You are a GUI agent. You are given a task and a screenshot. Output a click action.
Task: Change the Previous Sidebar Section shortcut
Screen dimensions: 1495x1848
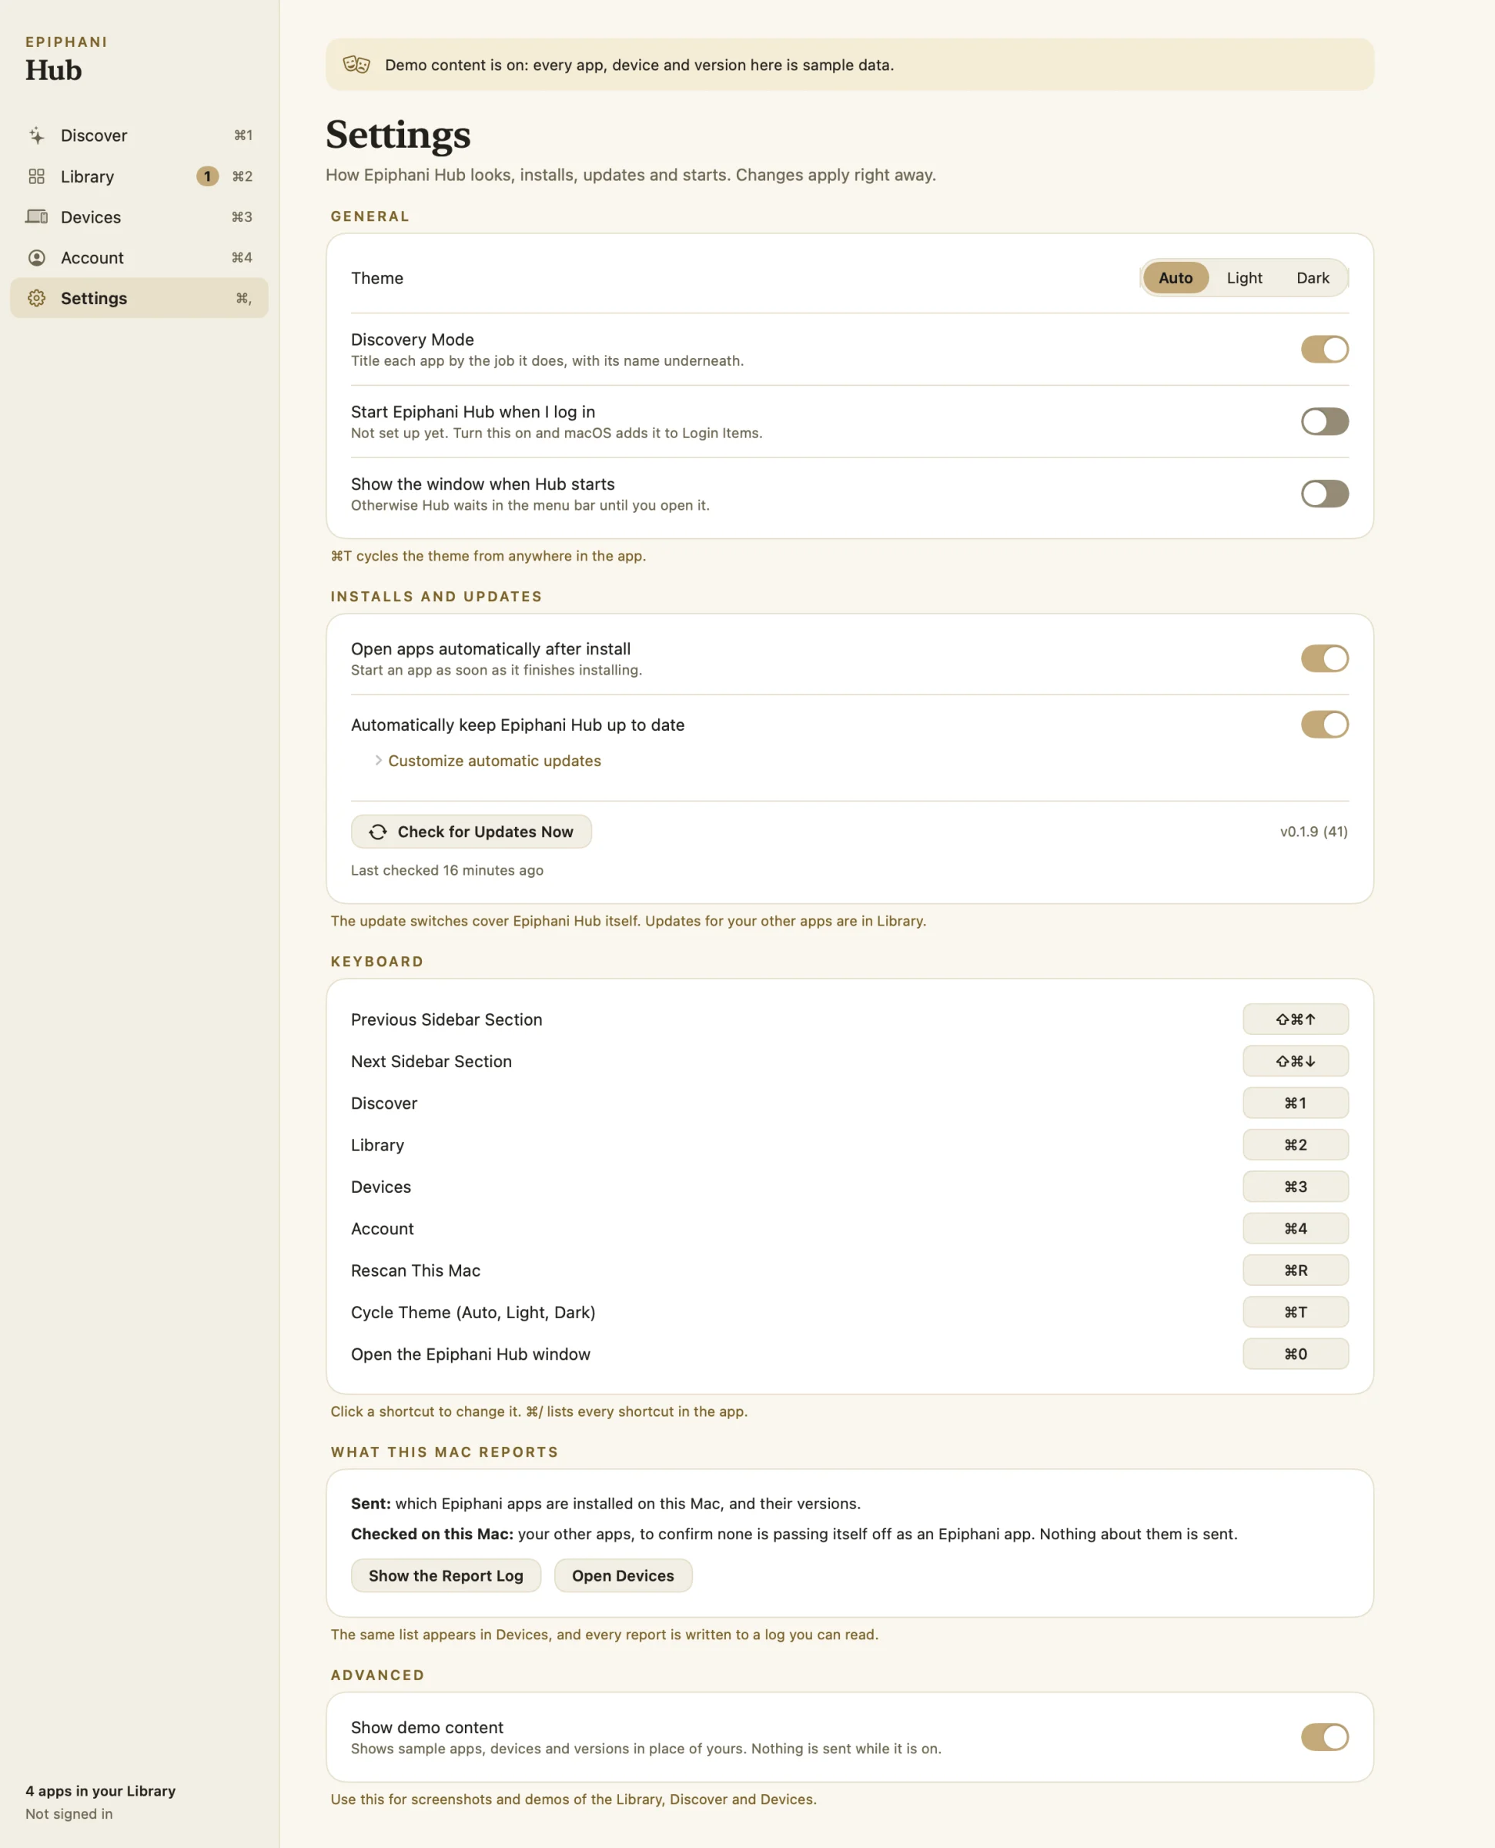tap(1295, 1019)
